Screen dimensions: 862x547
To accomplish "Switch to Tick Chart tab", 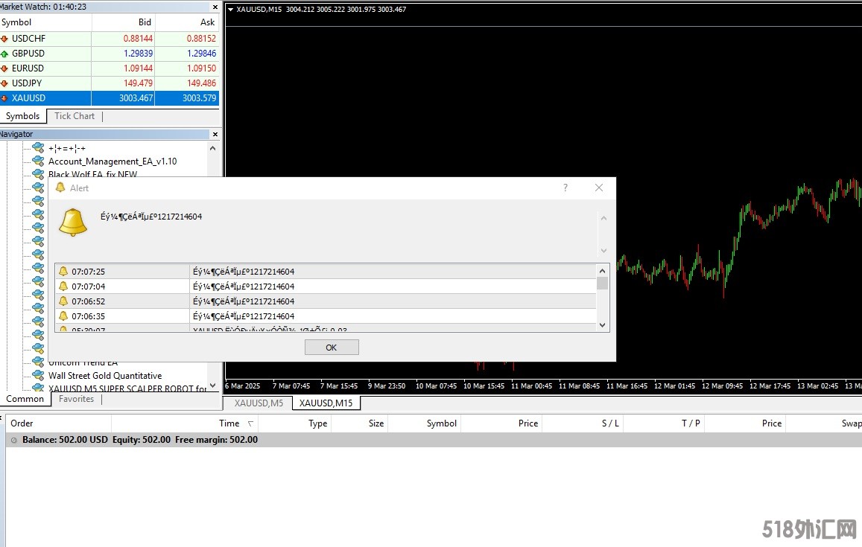I will [x=75, y=116].
